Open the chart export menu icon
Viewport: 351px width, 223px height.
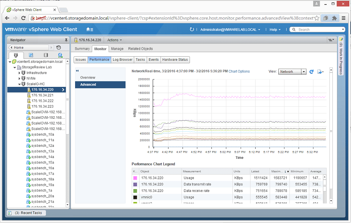[x=320, y=72]
